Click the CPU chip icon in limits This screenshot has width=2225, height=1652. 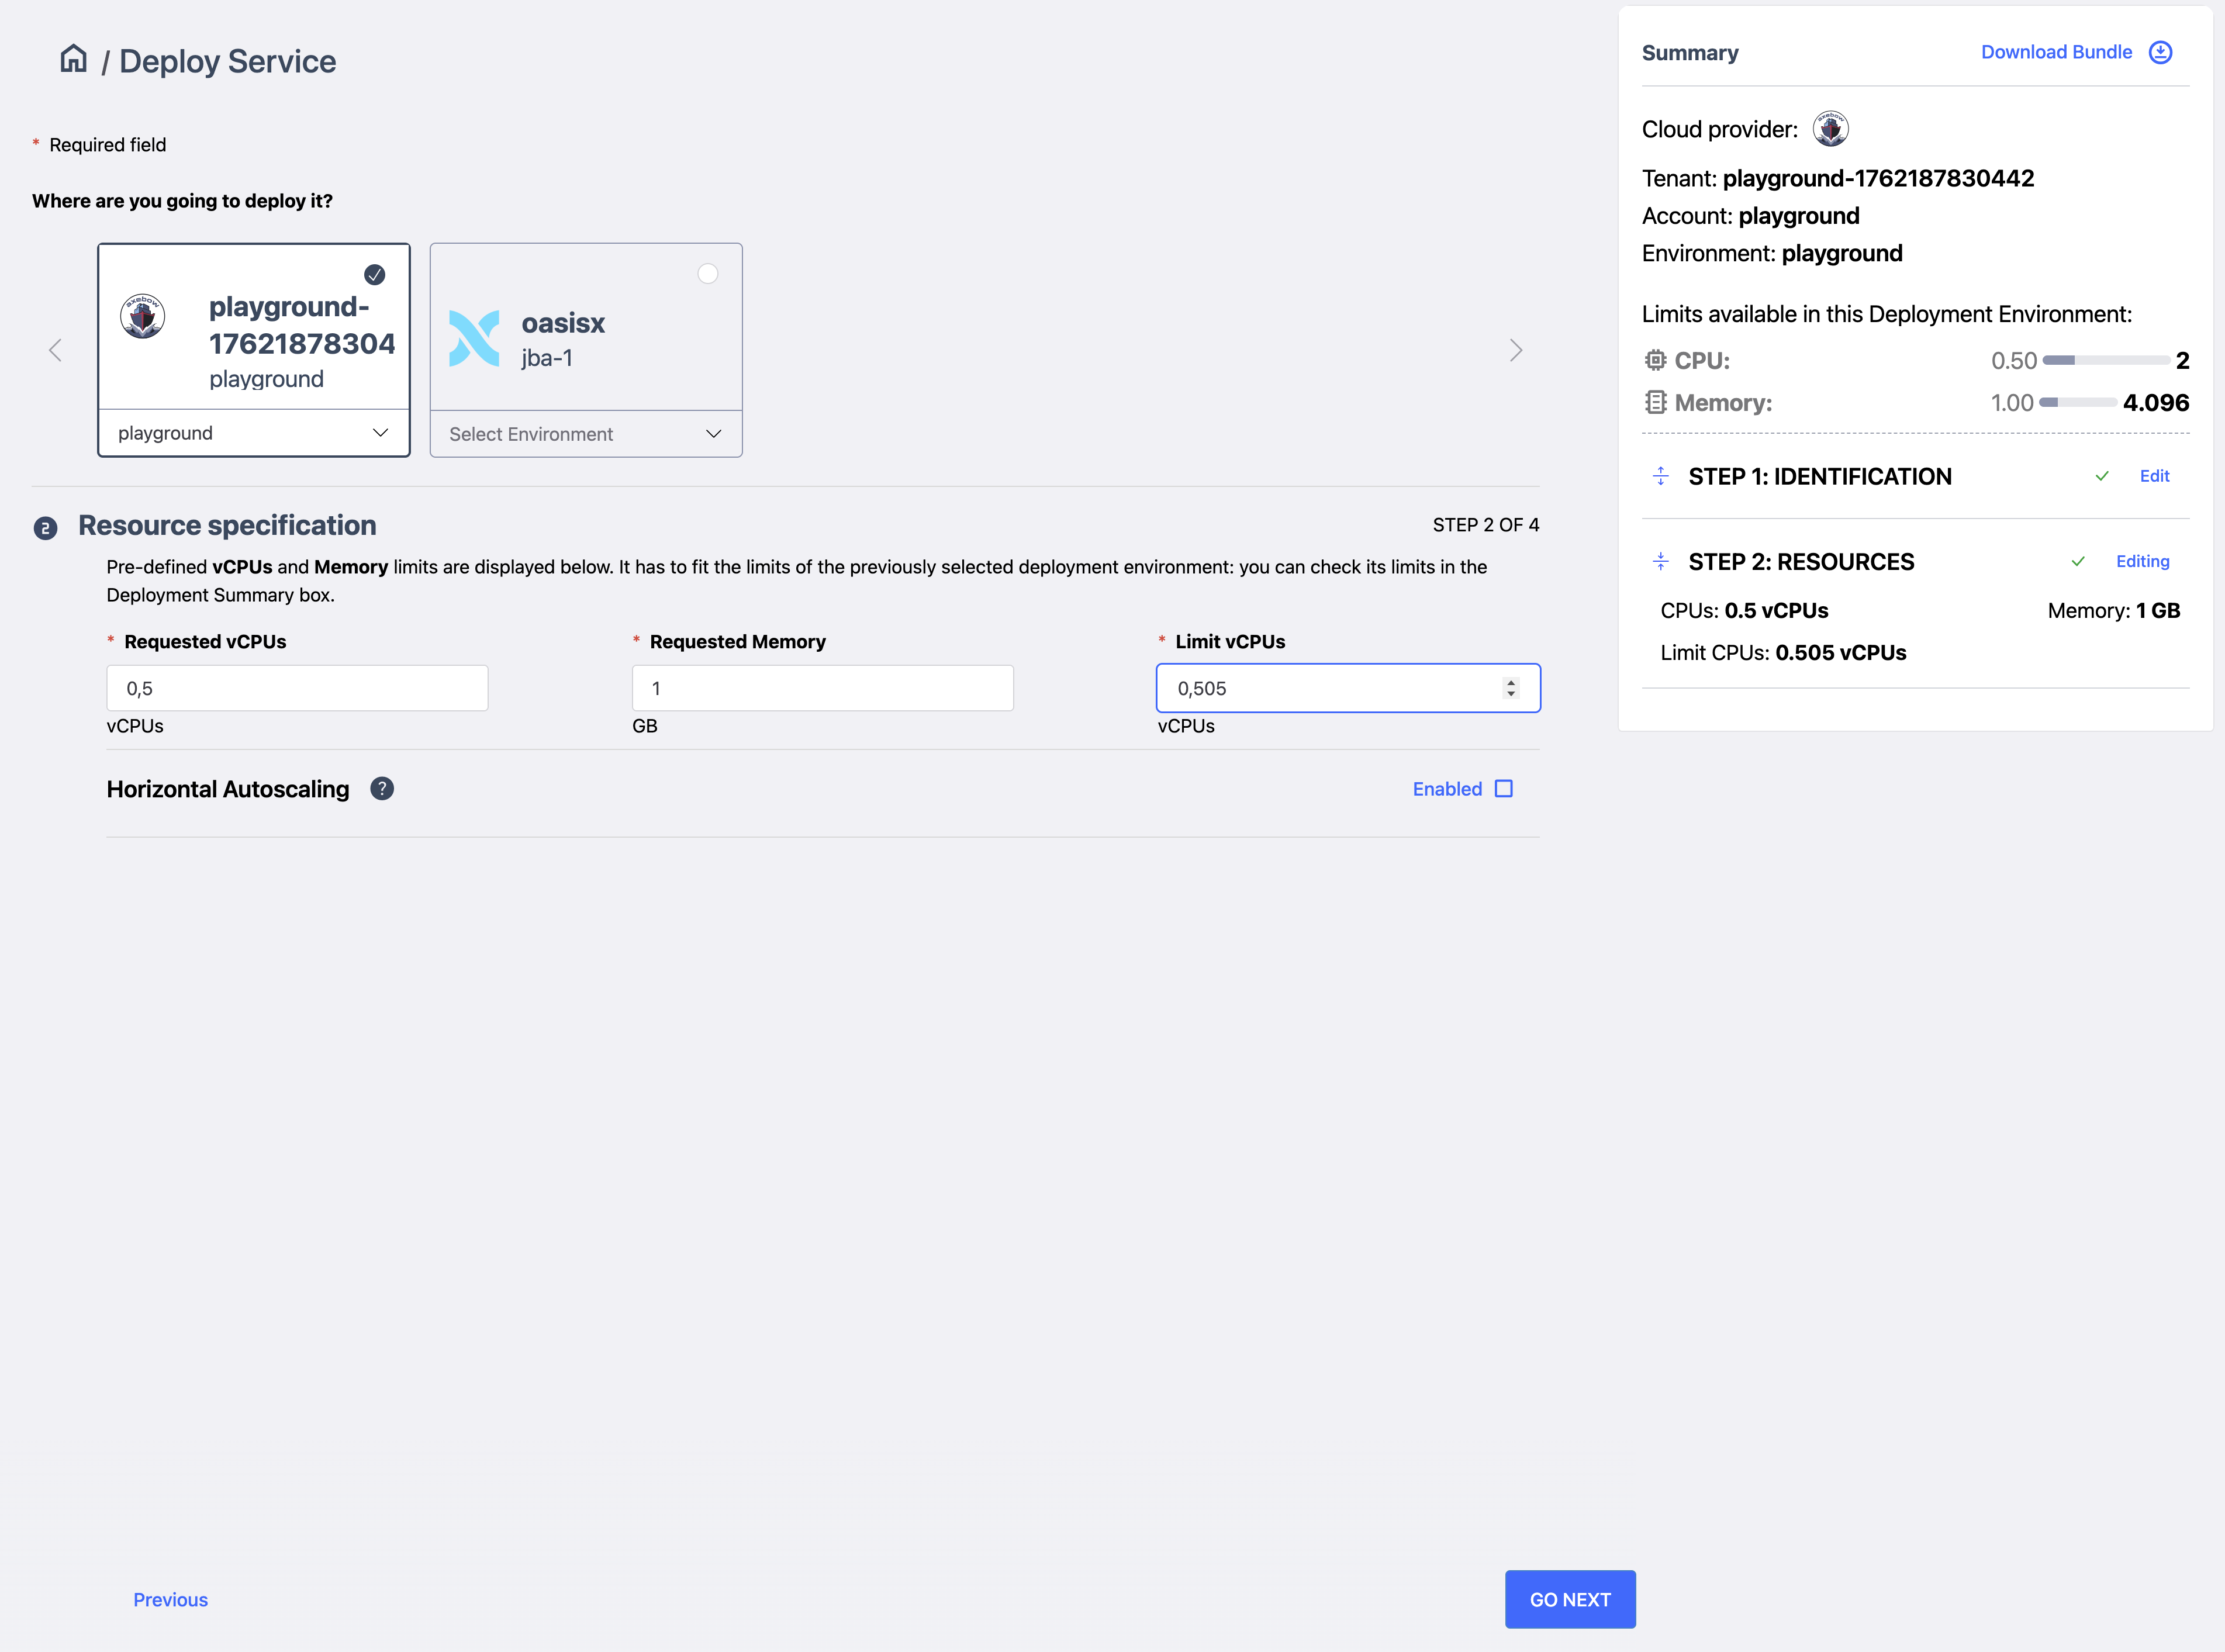1655,360
